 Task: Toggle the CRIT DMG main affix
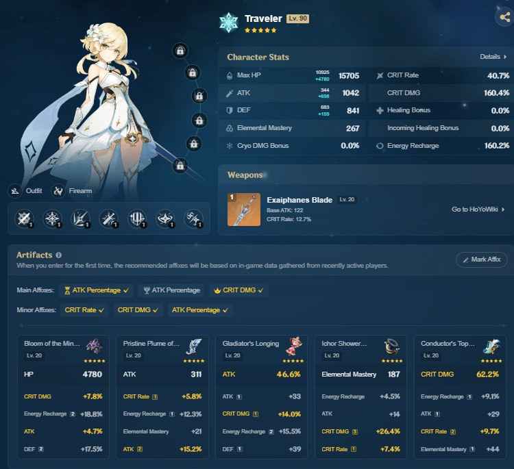pos(238,290)
